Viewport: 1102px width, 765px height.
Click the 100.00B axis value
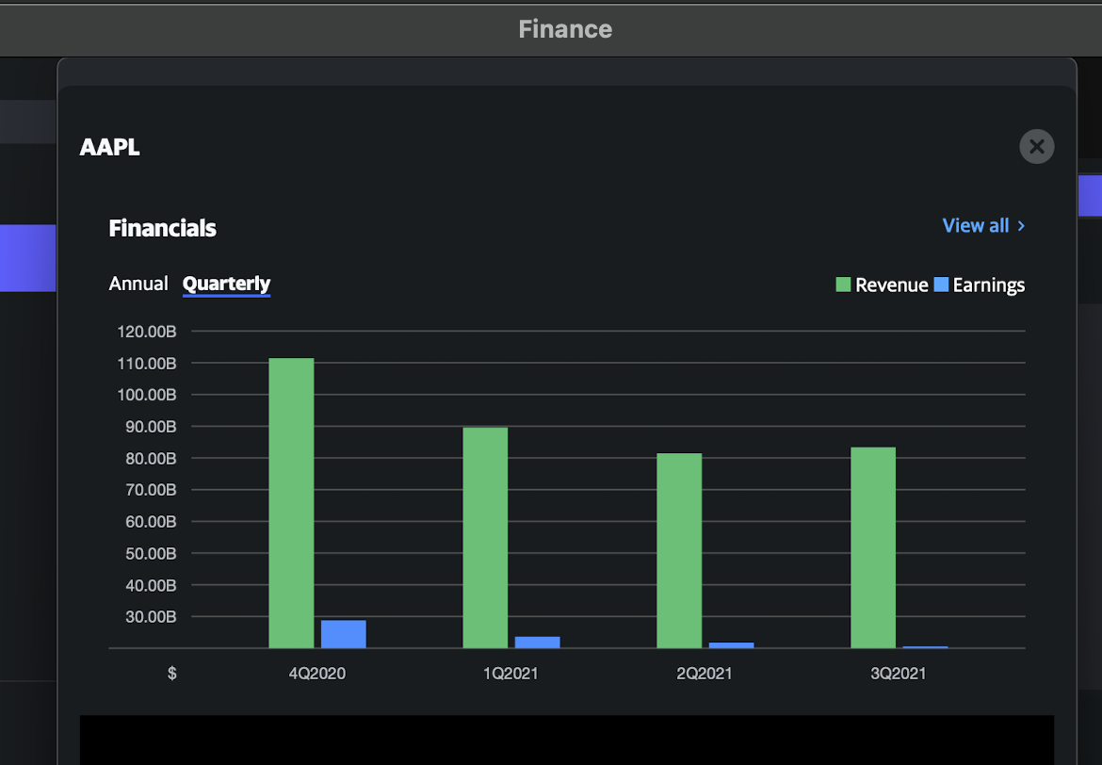click(147, 395)
